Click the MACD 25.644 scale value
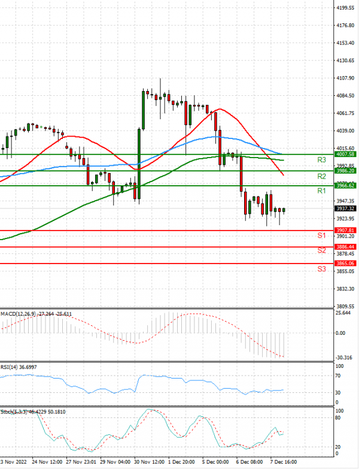The image size is (359, 469). point(343,313)
